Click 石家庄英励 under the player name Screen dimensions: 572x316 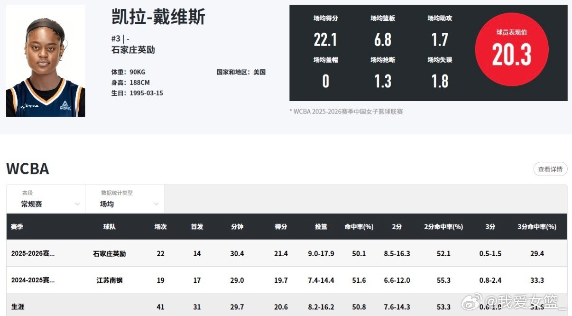(x=133, y=50)
